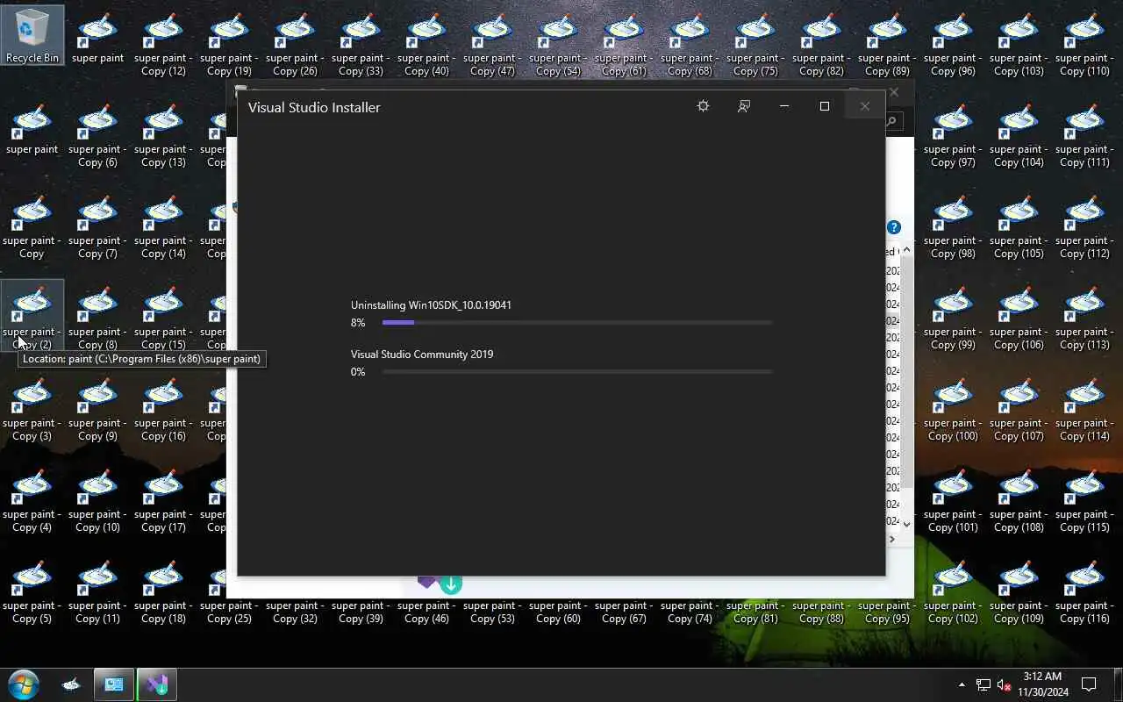Select the 'super paint - Copy (9)' shortcut
The height and width of the screenshot is (702, 1123).
pos(97,409)
